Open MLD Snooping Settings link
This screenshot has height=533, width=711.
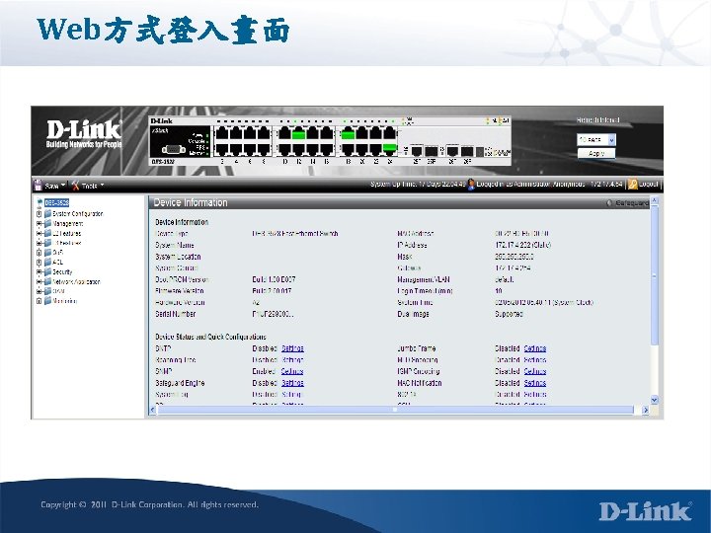point(535,360)
